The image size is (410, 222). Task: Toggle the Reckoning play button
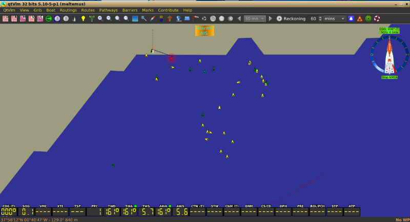click(x=279, y=18)
